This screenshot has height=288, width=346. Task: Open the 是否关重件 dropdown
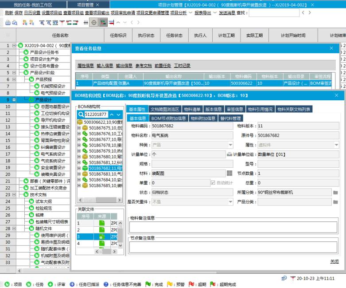(x=230, y=201)
